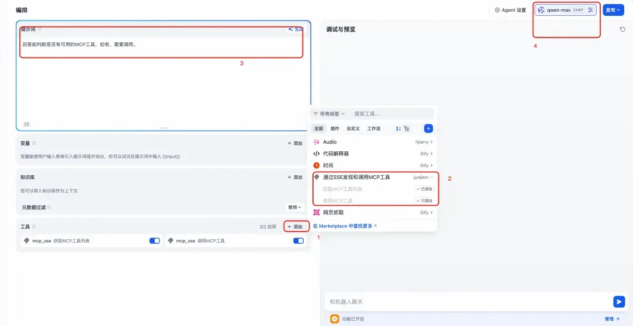
Task: Toggle off 调用MCP工具 tool switch
Action: (x=298, y=241)
